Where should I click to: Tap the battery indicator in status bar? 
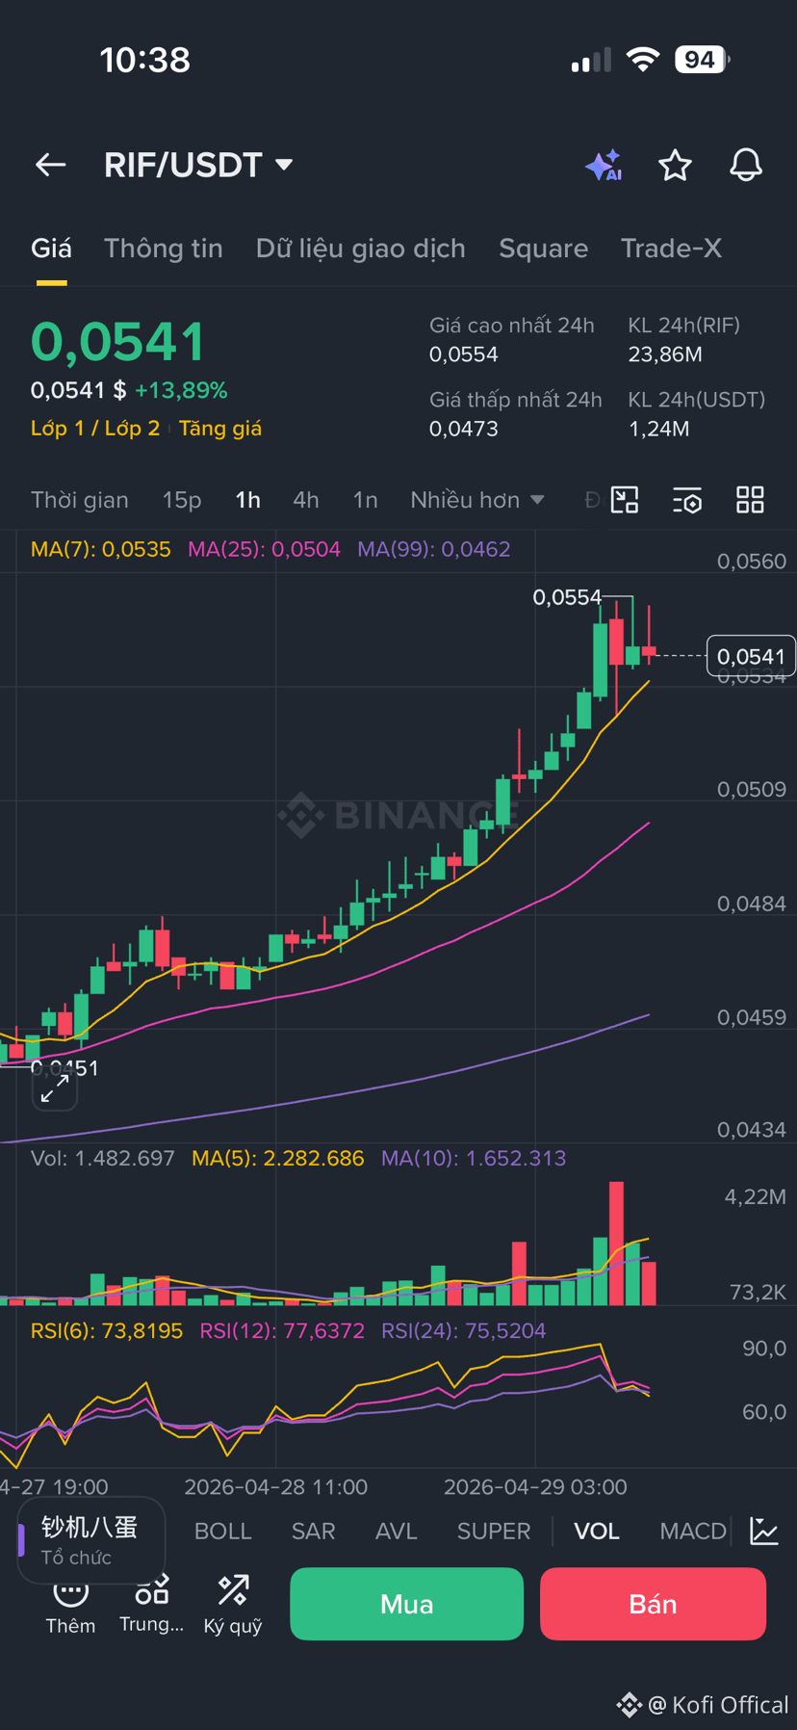click(x=703, y=60)
